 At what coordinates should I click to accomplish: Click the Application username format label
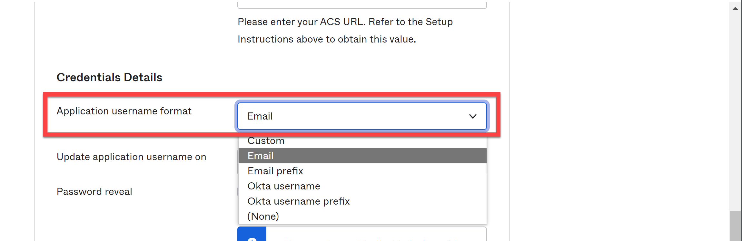pos(124,111)
